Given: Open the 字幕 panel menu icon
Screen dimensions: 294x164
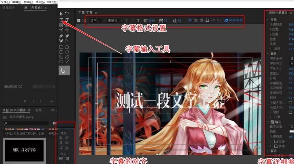Looking at the screenshot, I should pyautogui.click(x=96, y=13).
